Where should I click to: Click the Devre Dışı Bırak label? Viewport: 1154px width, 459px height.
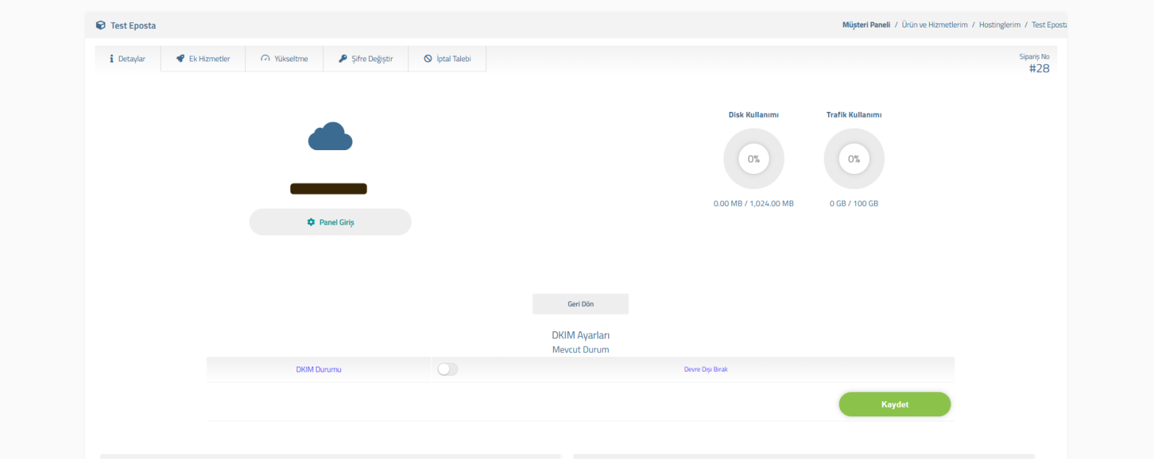click(x=705, y=370)
